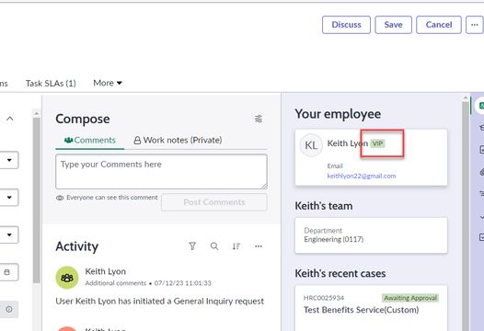
Task: Save the HR case record
Action: pos(393,25)
